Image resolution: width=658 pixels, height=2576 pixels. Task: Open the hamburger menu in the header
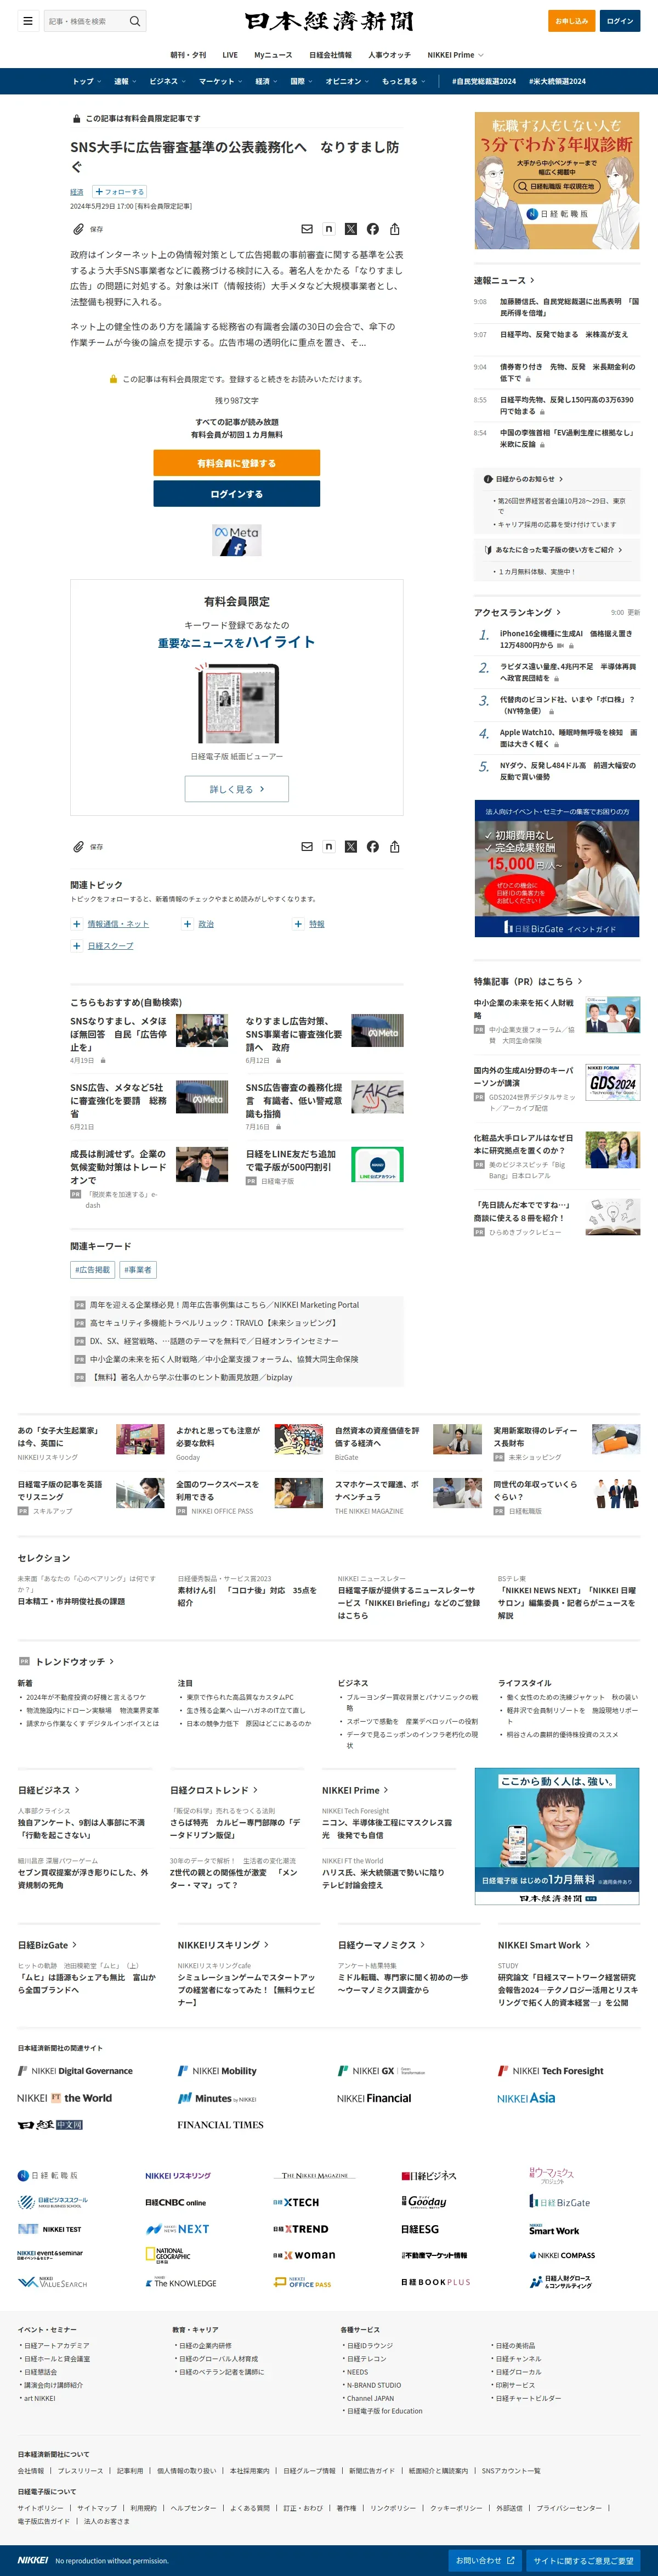[27, 21]
